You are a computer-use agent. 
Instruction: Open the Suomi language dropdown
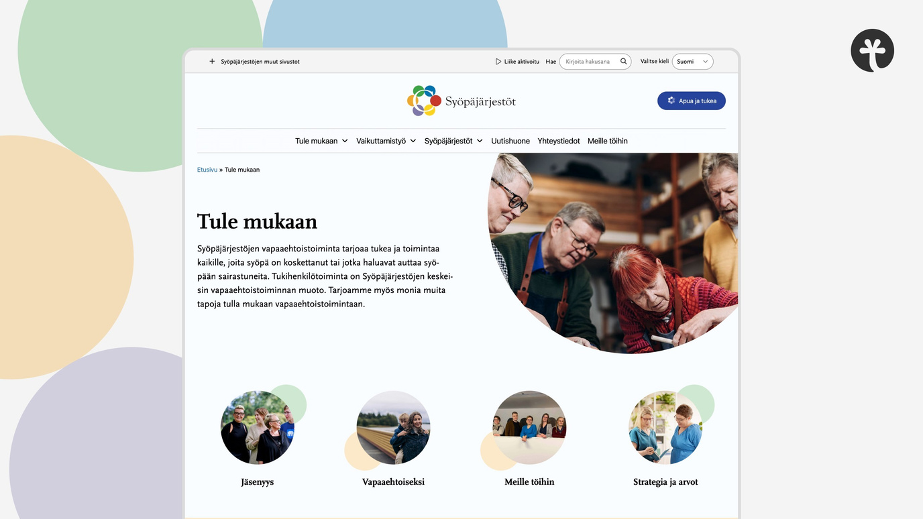(692, 62)
